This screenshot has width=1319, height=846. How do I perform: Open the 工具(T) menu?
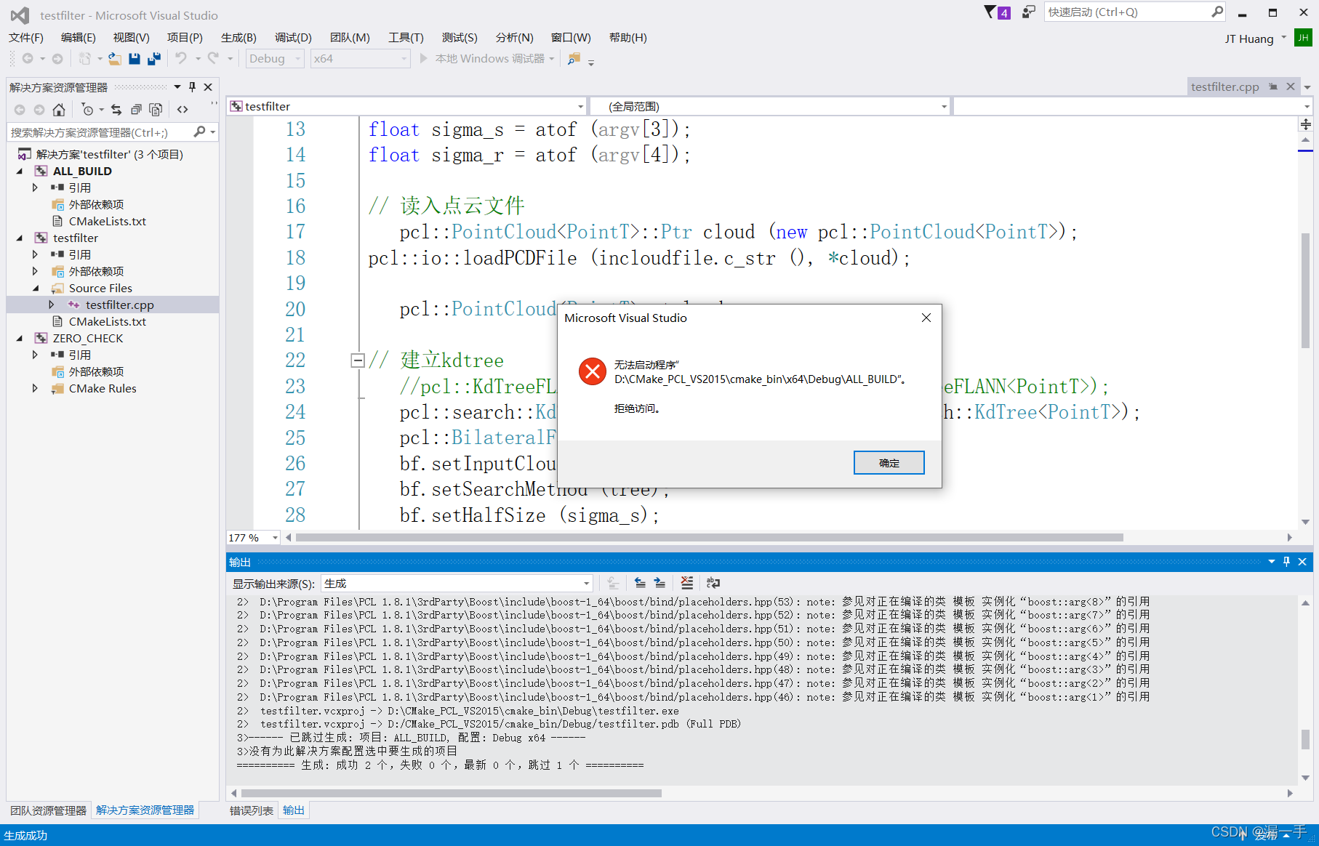(x=406, y=38)
